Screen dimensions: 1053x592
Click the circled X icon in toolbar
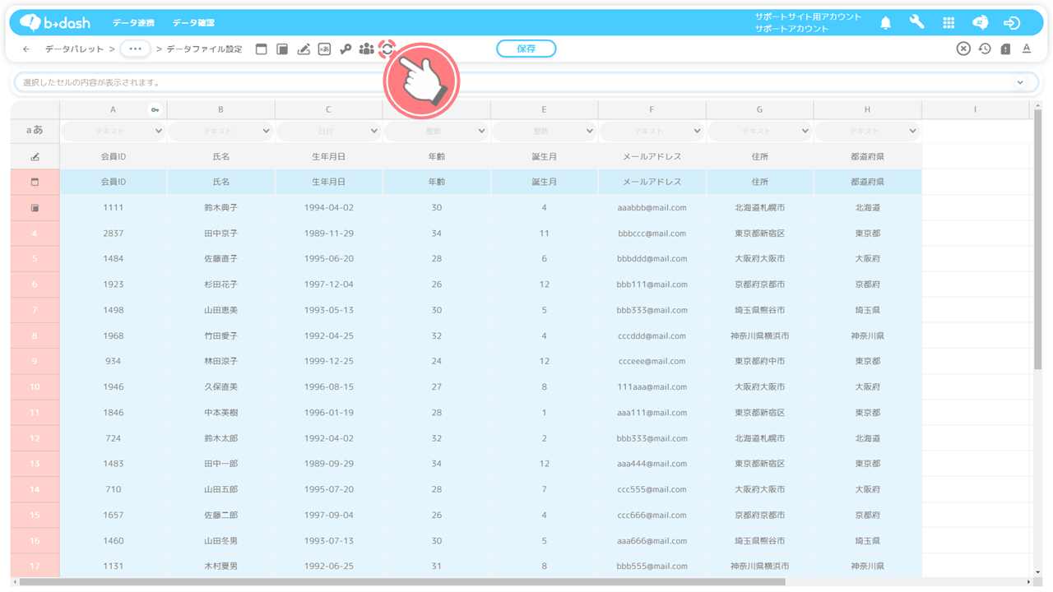coord(963,49)
